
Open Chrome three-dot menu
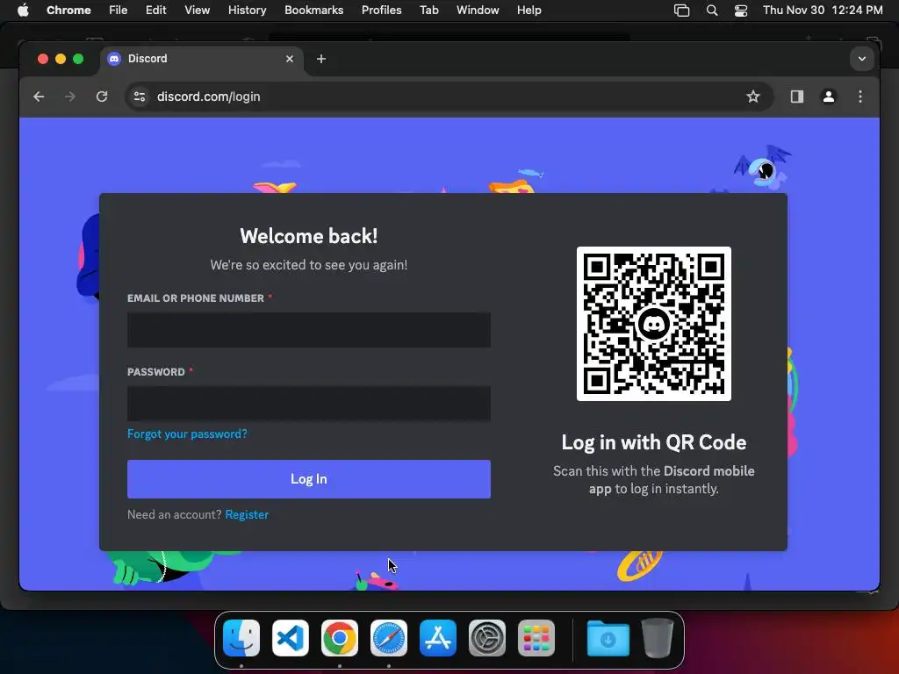(x=860, y=97)
